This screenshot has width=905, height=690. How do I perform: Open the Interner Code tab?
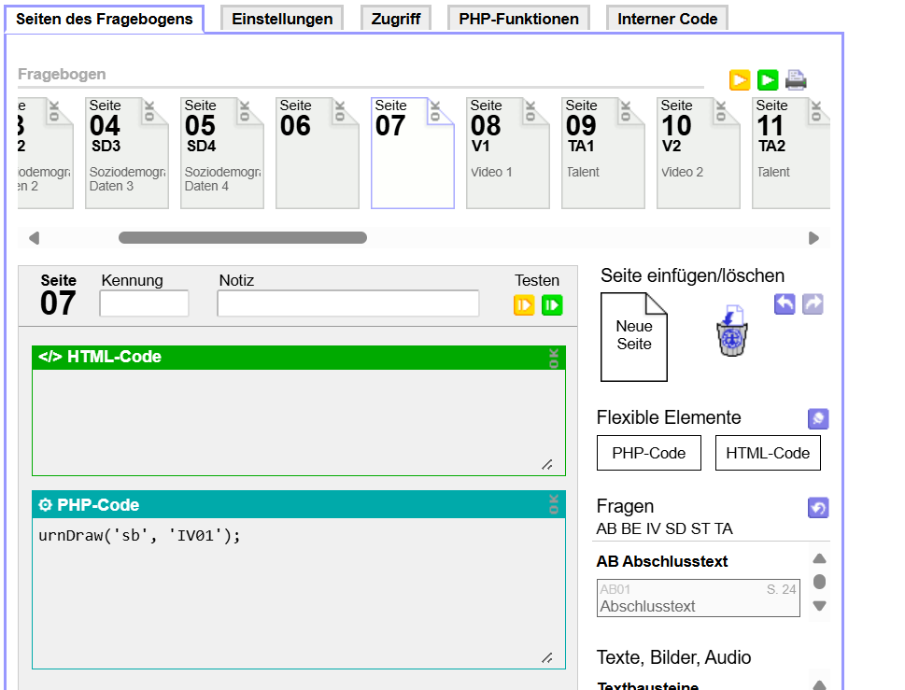(667, 19)
